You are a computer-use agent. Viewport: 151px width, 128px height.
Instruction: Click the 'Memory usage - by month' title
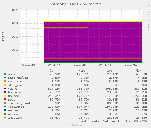[75, 4]
